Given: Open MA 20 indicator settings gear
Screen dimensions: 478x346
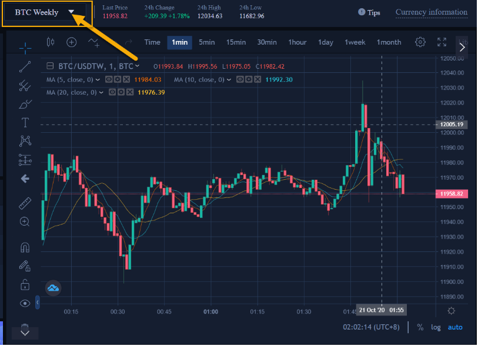Looking at the screenshot, I should pos(121,92).
